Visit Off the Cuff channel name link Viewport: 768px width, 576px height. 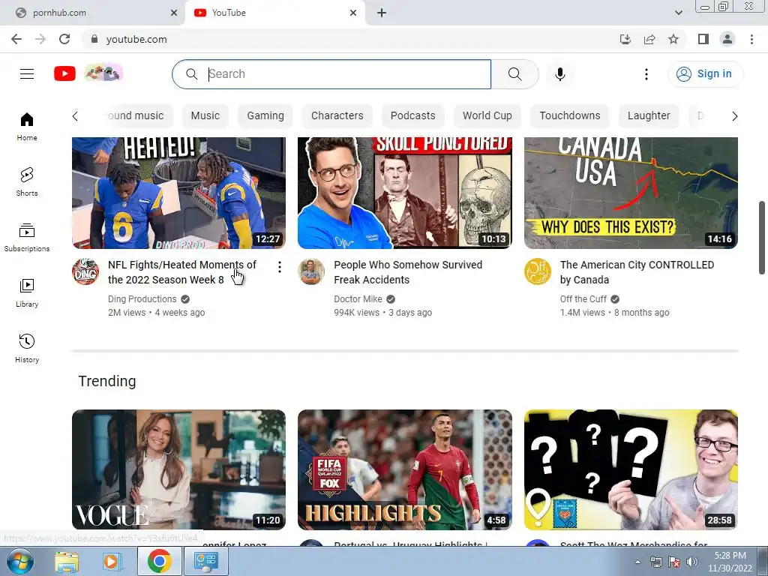[x=583, y=298]
